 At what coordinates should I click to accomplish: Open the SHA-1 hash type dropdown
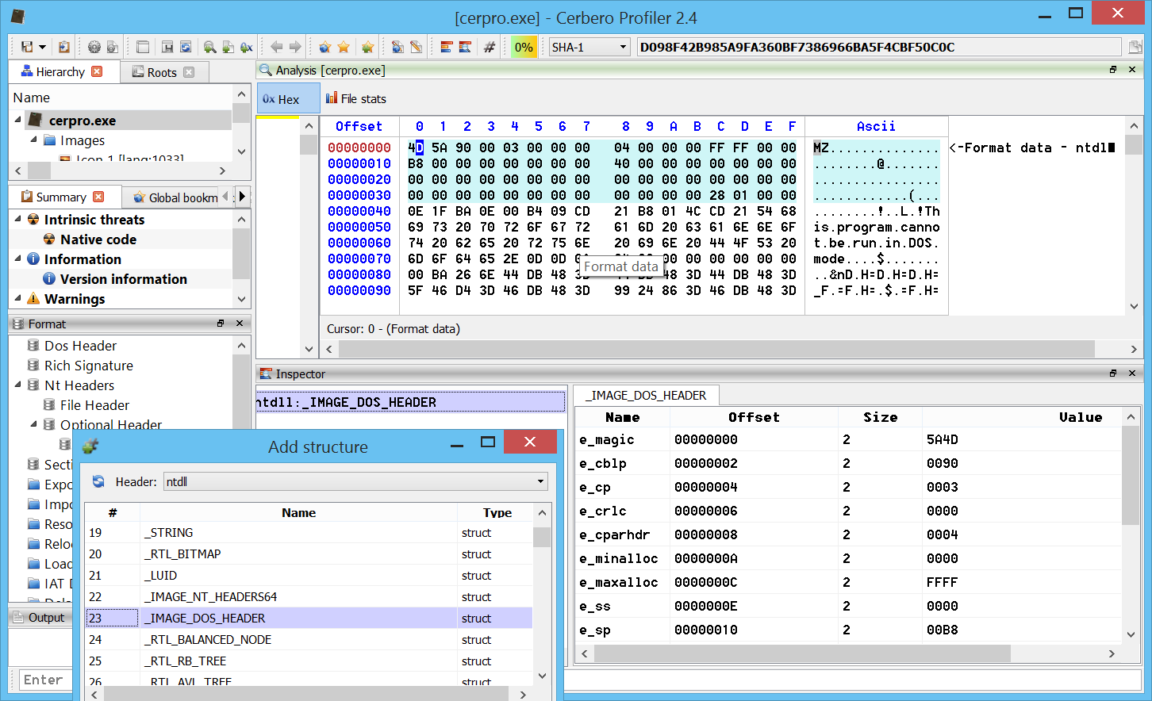[x=589, y=47]
